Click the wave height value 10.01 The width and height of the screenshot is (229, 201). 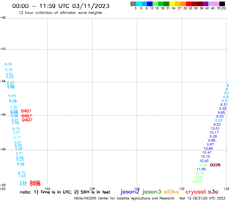pyautogui.click(x=215, y=128)
